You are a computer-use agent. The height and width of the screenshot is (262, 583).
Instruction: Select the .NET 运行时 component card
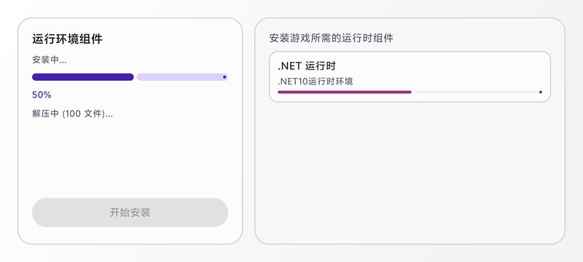[x=410, y=76]
